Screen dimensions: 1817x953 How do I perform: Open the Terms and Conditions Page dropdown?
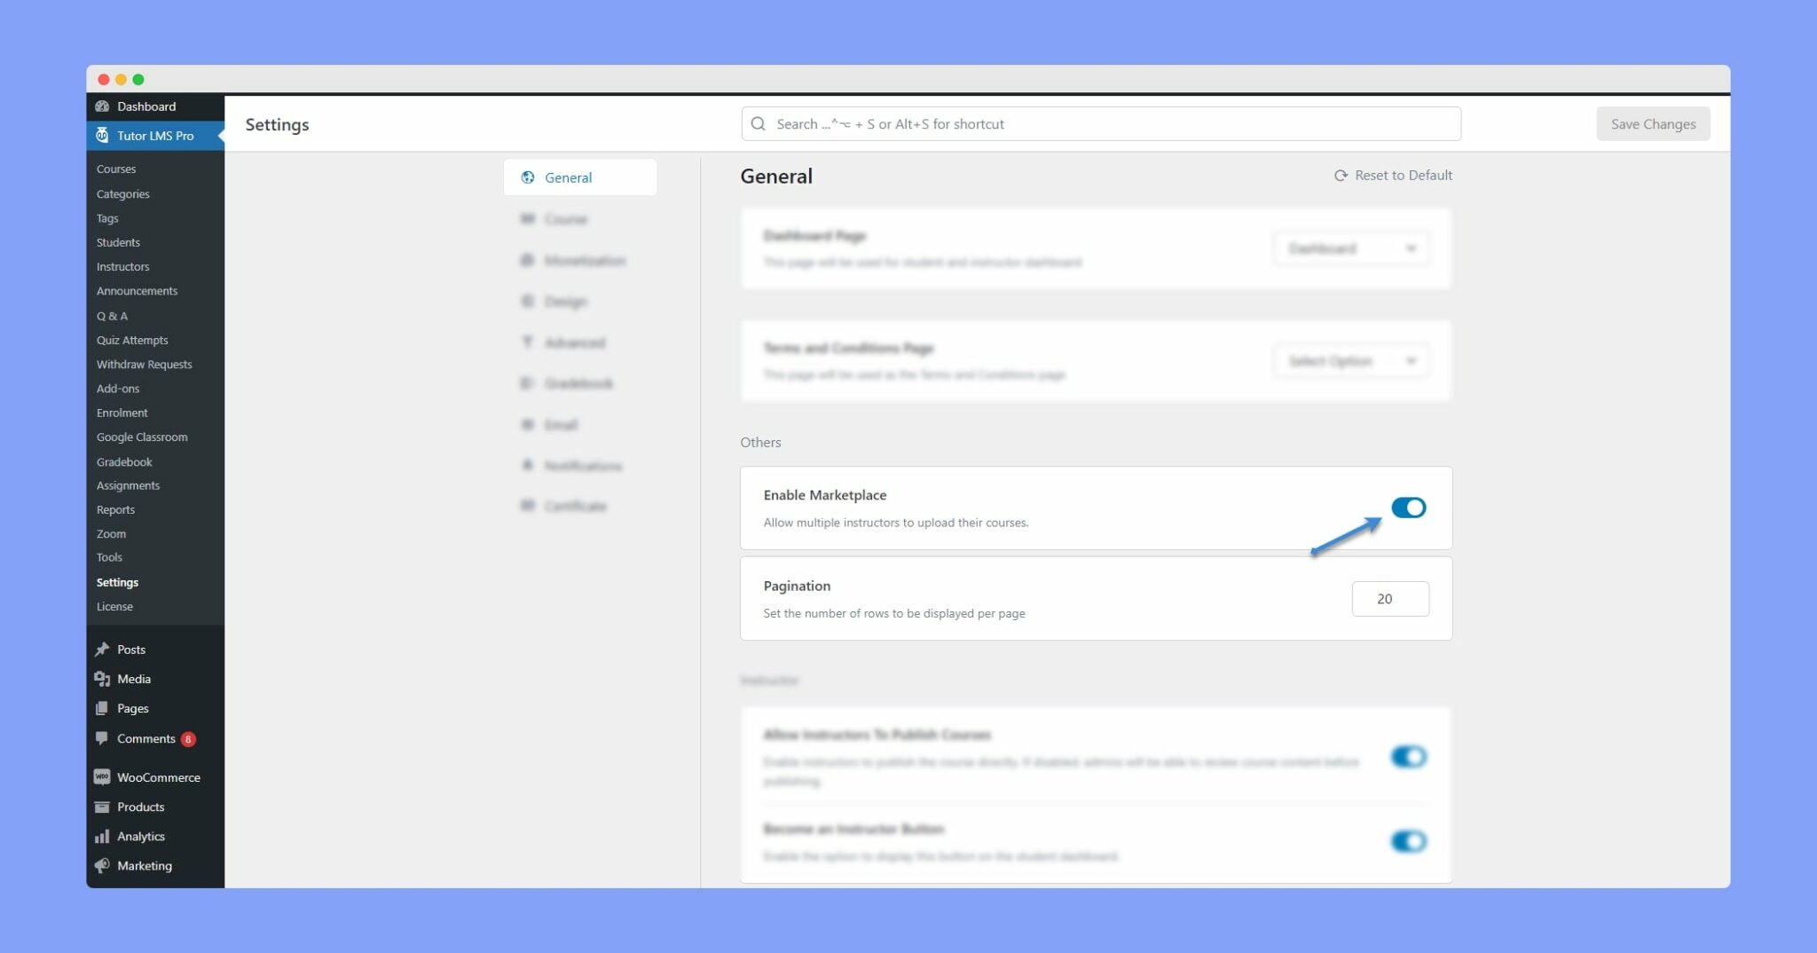1350,361
